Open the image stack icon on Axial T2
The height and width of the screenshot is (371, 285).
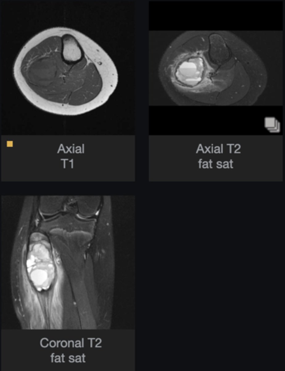(272, 125)
